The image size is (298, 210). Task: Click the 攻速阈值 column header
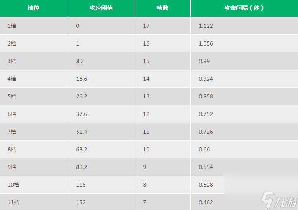[x=101, y=8]
